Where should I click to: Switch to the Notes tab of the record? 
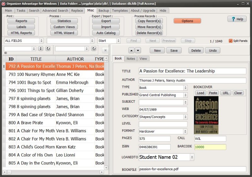(x=131, y=59)
